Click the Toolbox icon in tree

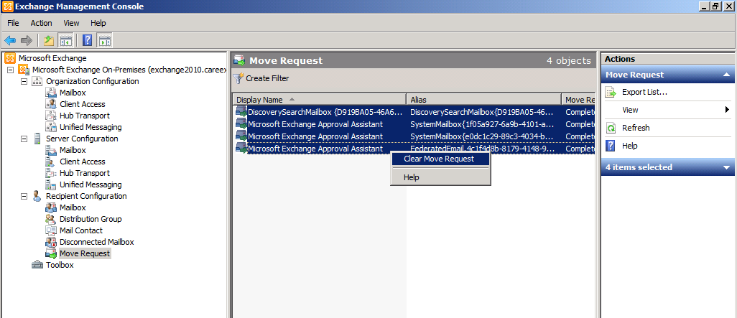click(37, 265)
